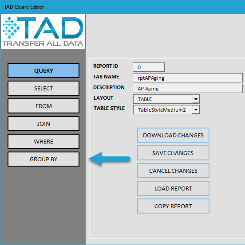
Task: Click the TAD Query Editor title text
Action: click(24, 7)
